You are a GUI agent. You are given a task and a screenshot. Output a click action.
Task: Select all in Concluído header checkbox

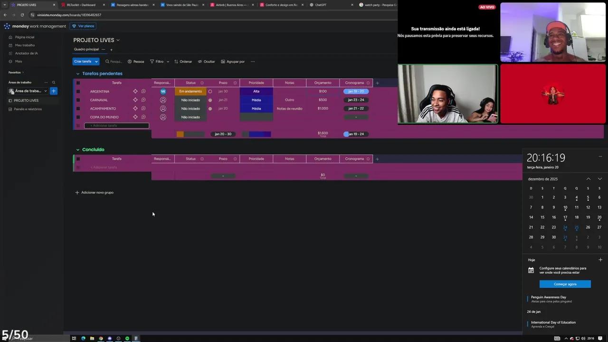(78, 159)
